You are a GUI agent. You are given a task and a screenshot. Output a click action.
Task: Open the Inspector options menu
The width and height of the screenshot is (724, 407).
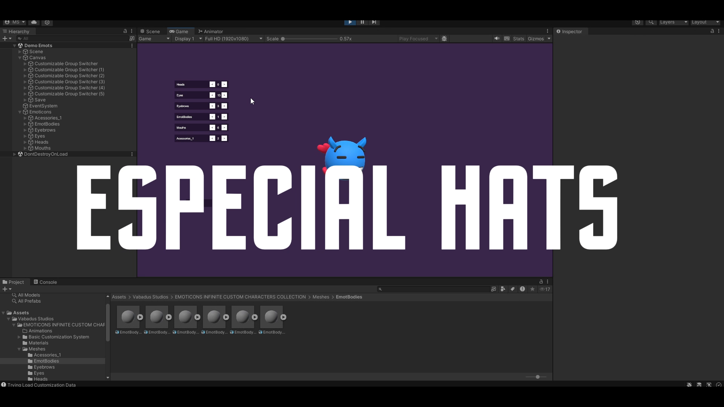[719, 31]
